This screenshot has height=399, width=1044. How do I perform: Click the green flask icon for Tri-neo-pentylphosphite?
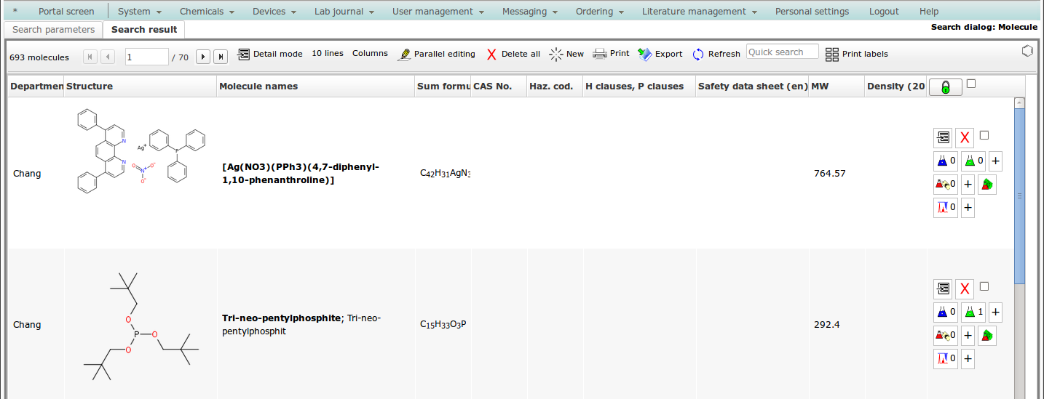[x=969, y=313]
